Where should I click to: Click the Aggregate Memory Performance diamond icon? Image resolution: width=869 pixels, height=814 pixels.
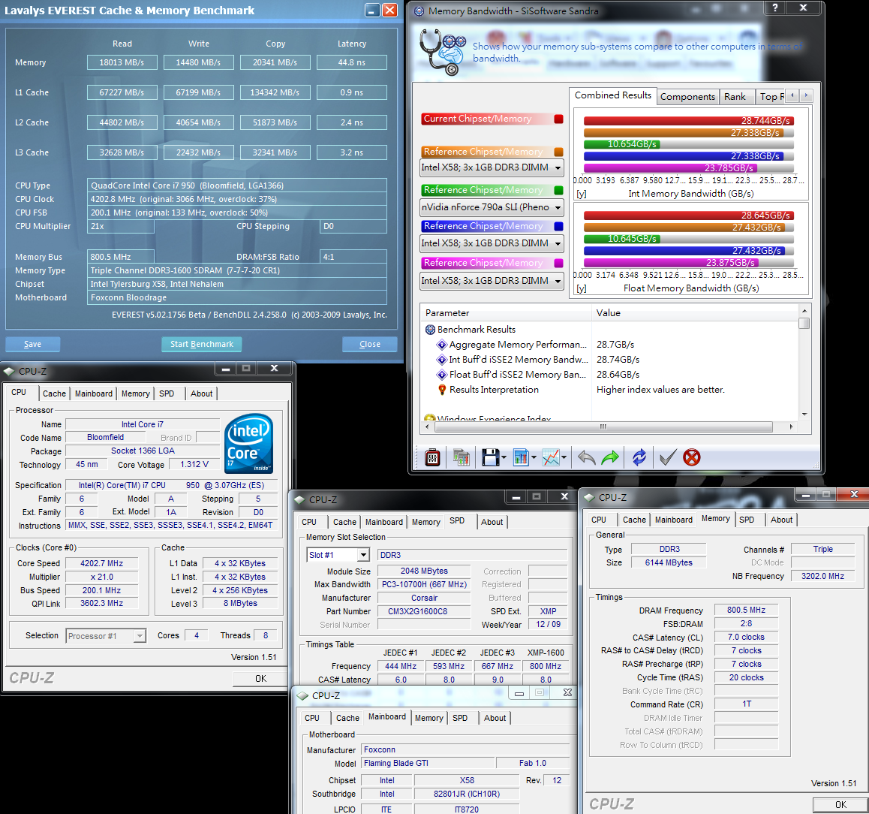pyautogui.click(x=442, y=345)
